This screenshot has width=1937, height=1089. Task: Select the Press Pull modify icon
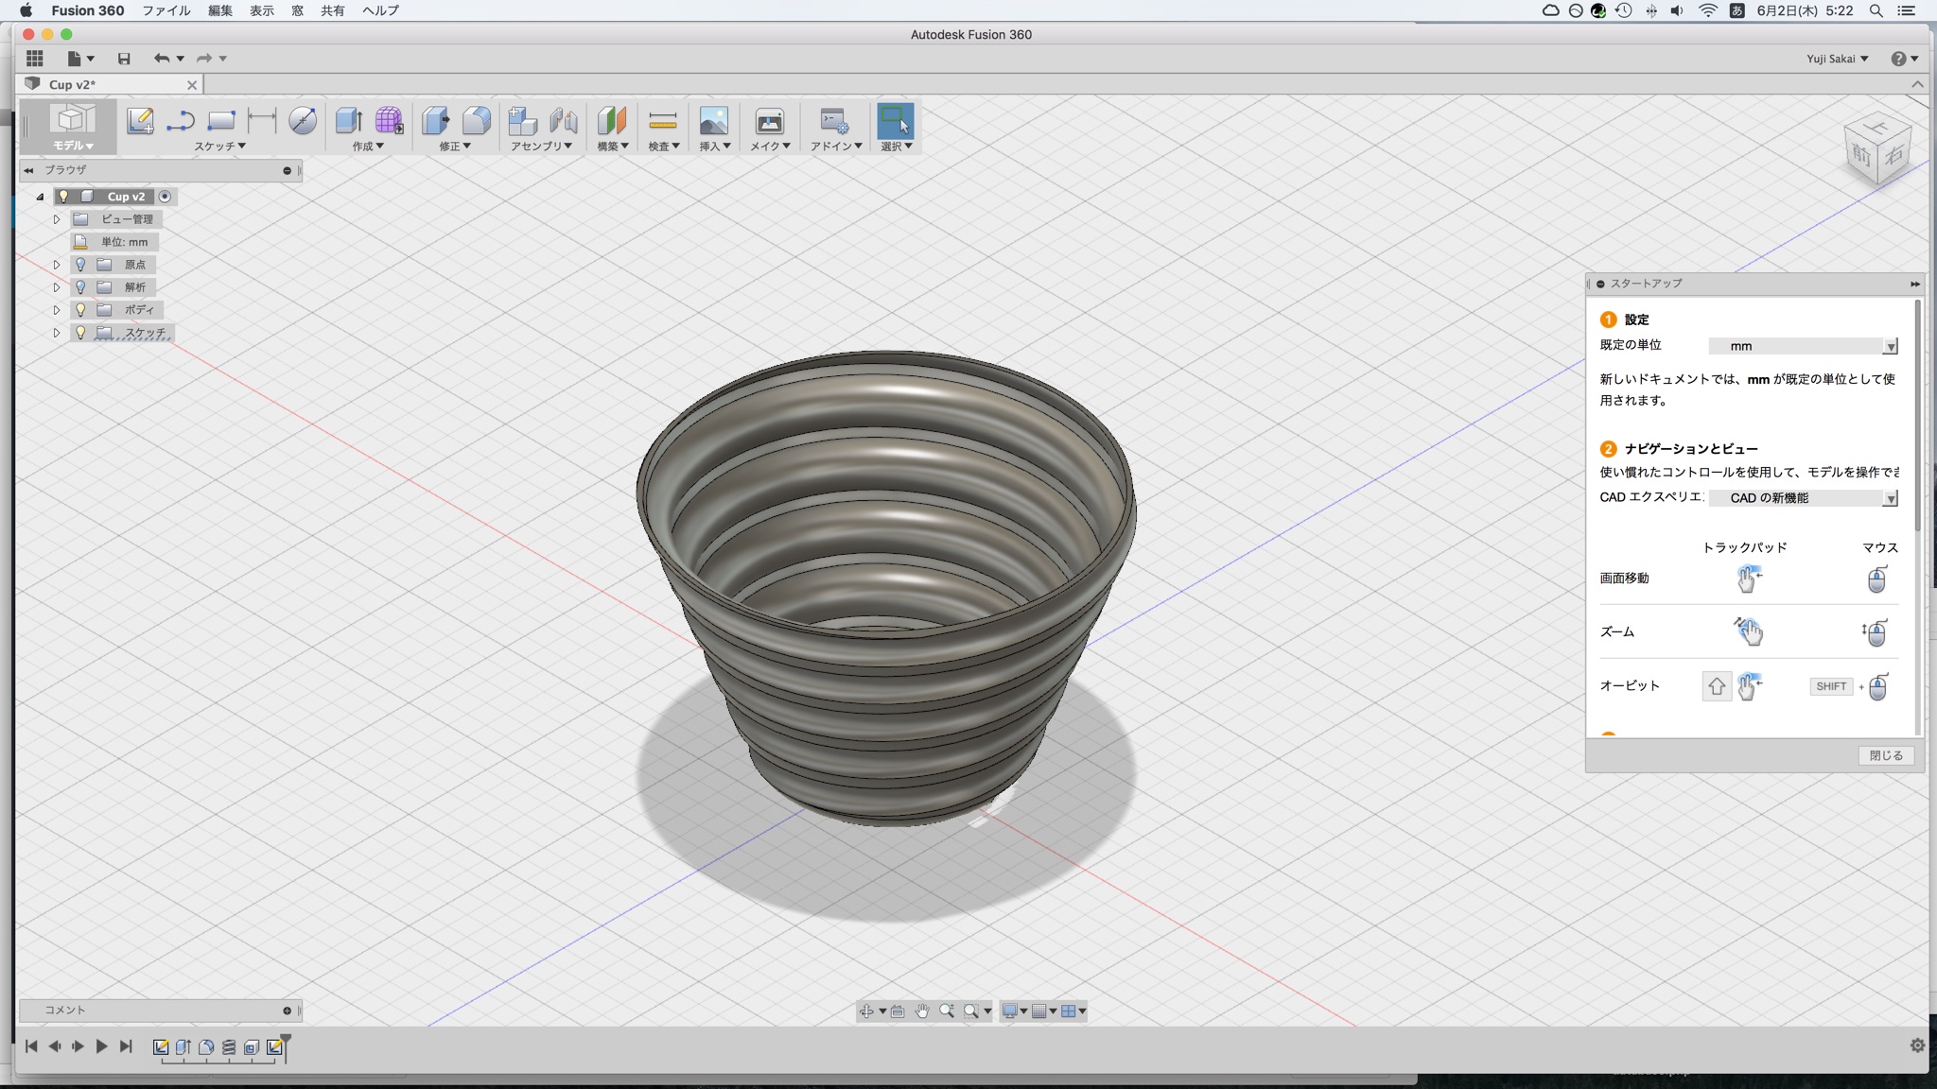435,120
